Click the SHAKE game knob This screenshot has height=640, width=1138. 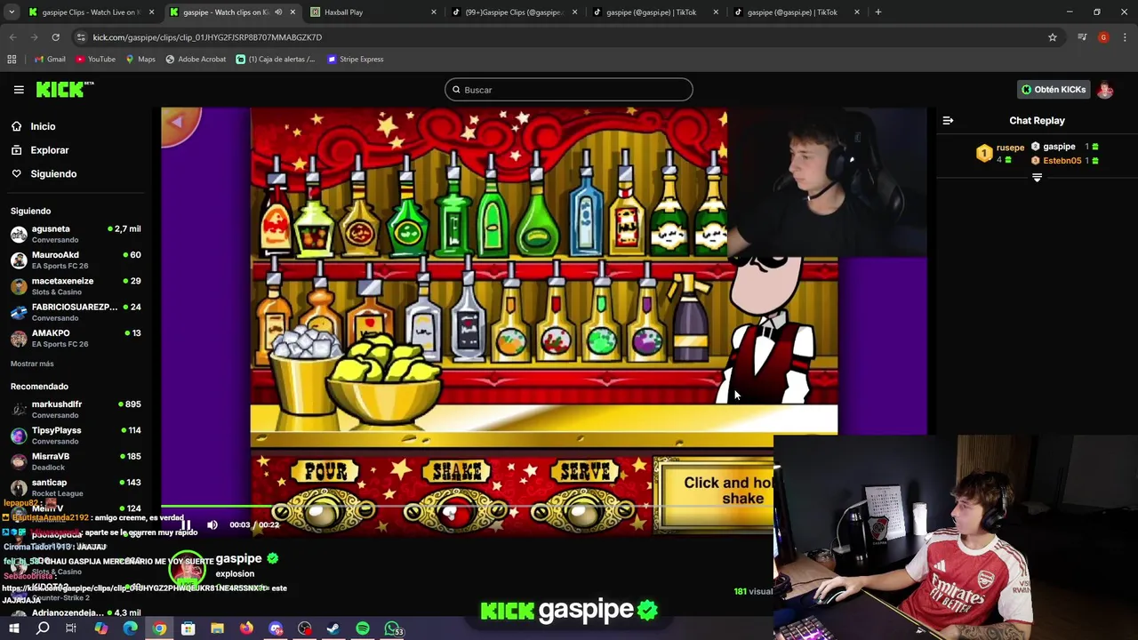click(x=455, y=511)
